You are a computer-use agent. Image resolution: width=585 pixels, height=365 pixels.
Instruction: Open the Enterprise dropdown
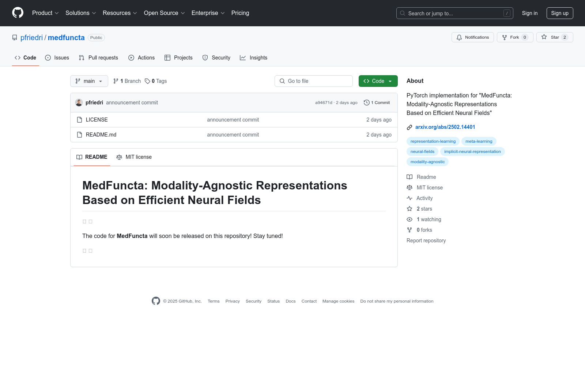click(208, 13)
